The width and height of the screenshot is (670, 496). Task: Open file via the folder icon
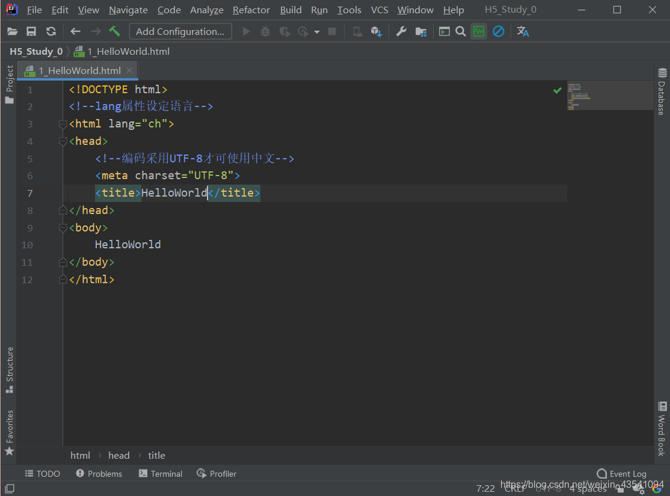[x=13, y=31]
